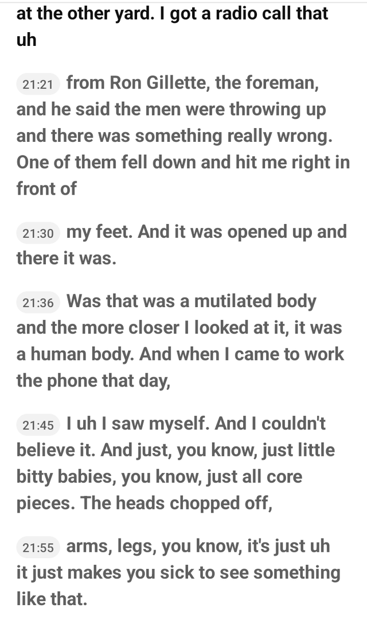The width and height of the screenshot is (367, 623).
Task: Jump to the 21:30 timestamp
Action: coord(38,233)
